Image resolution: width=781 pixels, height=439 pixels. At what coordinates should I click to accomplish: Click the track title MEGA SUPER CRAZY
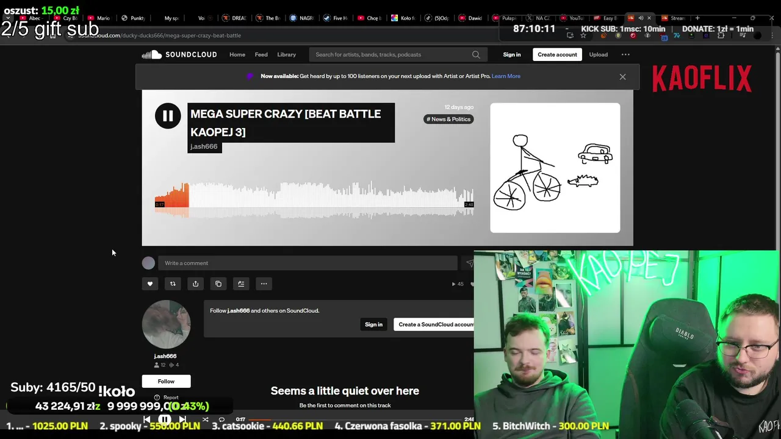[x=286, y=123]
